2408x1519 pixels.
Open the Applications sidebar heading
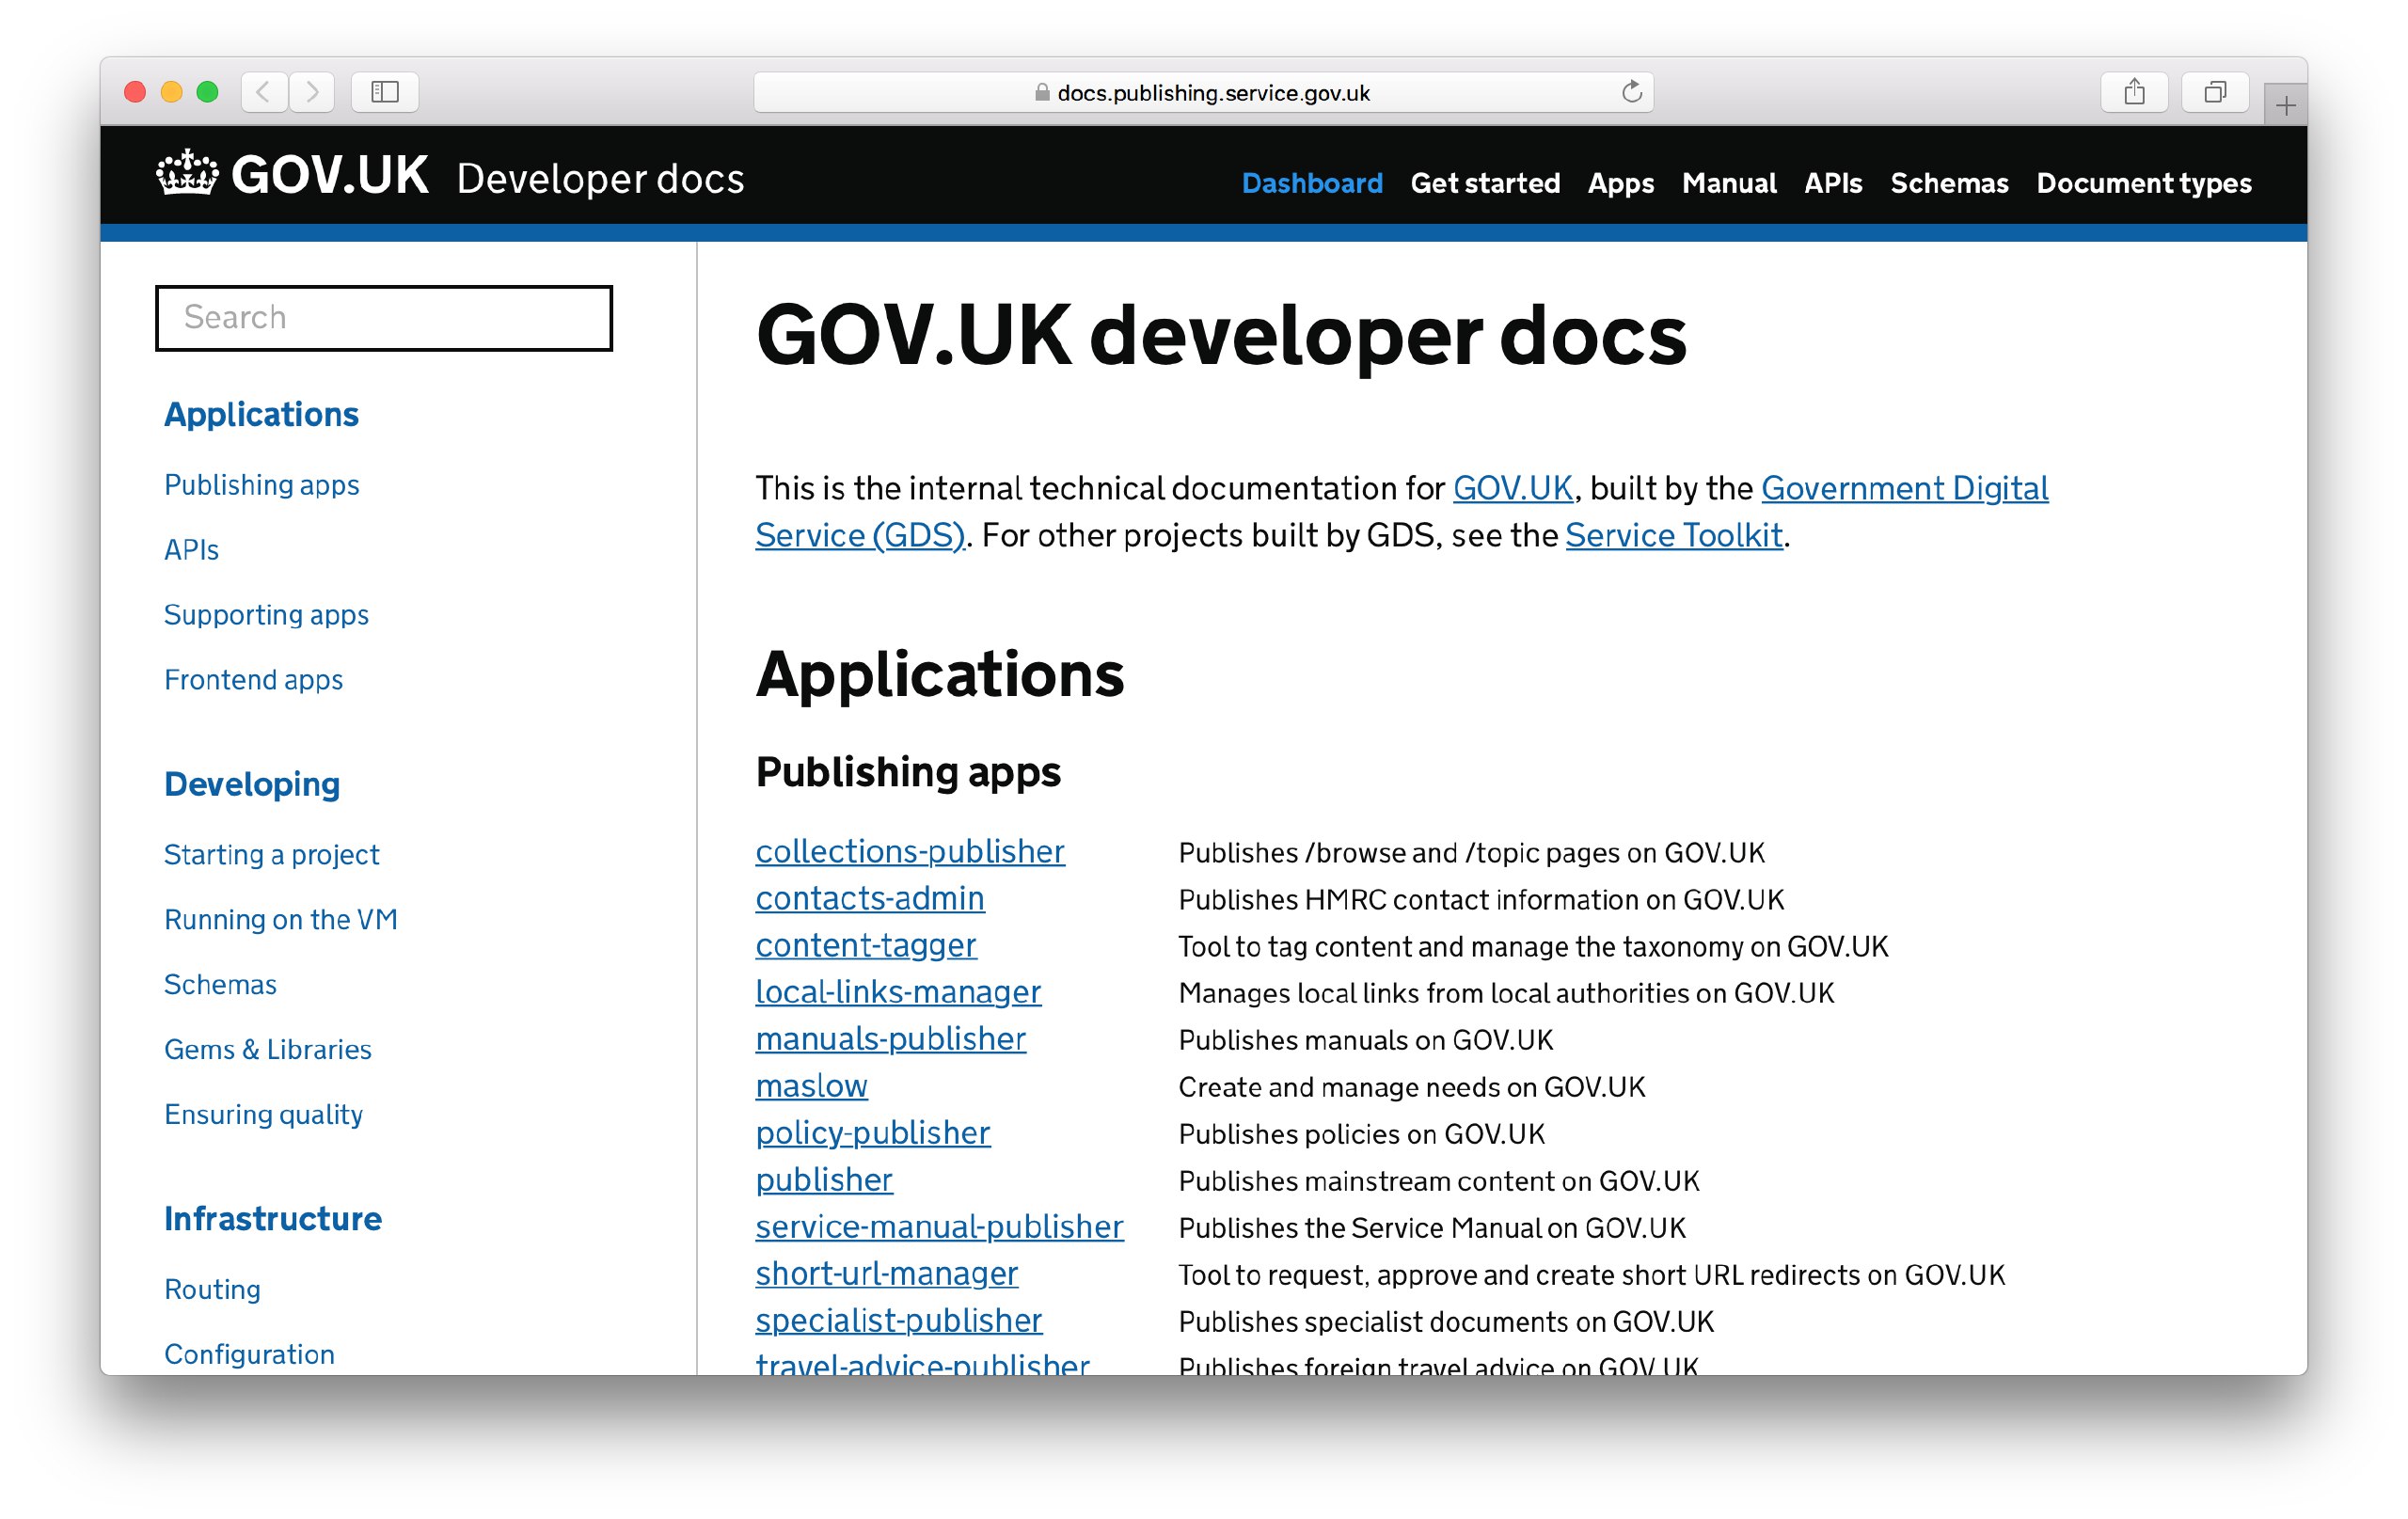pyautogui.click(x=261, y=415)
